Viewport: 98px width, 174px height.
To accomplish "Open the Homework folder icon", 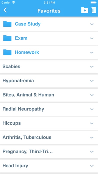I will point(7,52).
